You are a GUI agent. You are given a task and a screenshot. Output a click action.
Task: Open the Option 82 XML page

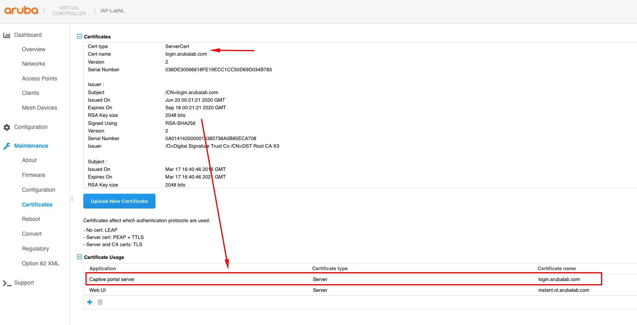tap(40, 263)
